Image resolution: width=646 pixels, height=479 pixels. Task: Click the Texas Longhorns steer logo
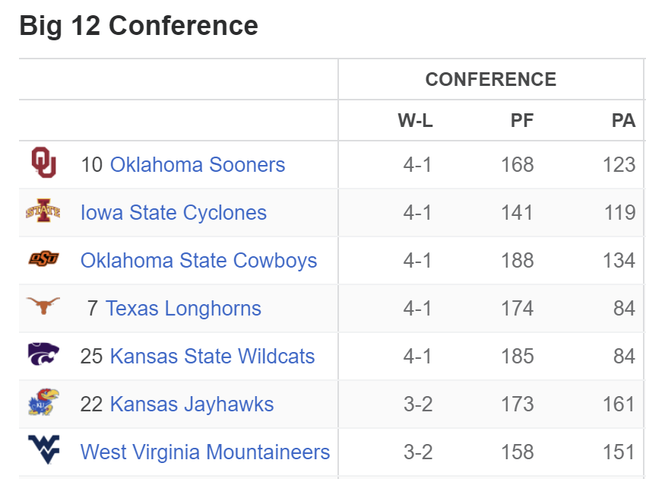43,306
